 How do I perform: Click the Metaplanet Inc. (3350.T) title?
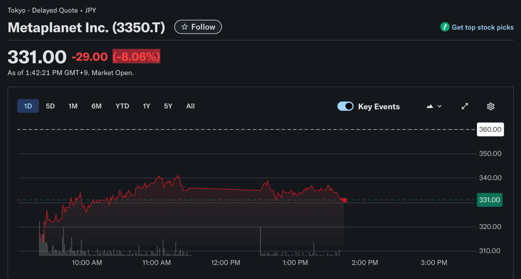[x=86, y=28]
